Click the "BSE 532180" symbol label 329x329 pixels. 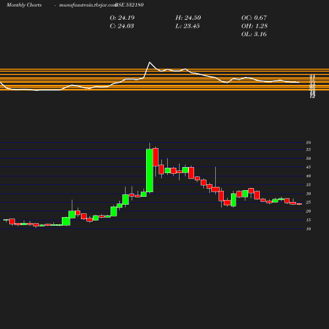[x=130, y=5]
